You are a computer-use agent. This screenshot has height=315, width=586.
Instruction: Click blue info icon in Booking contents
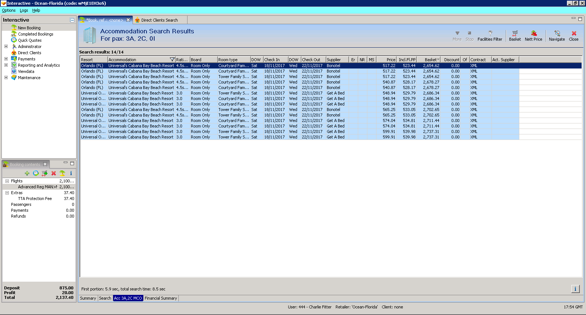[71, 173]
